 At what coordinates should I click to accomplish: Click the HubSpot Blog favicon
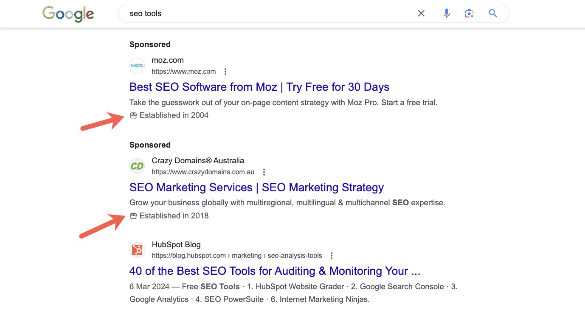point(137,250)
